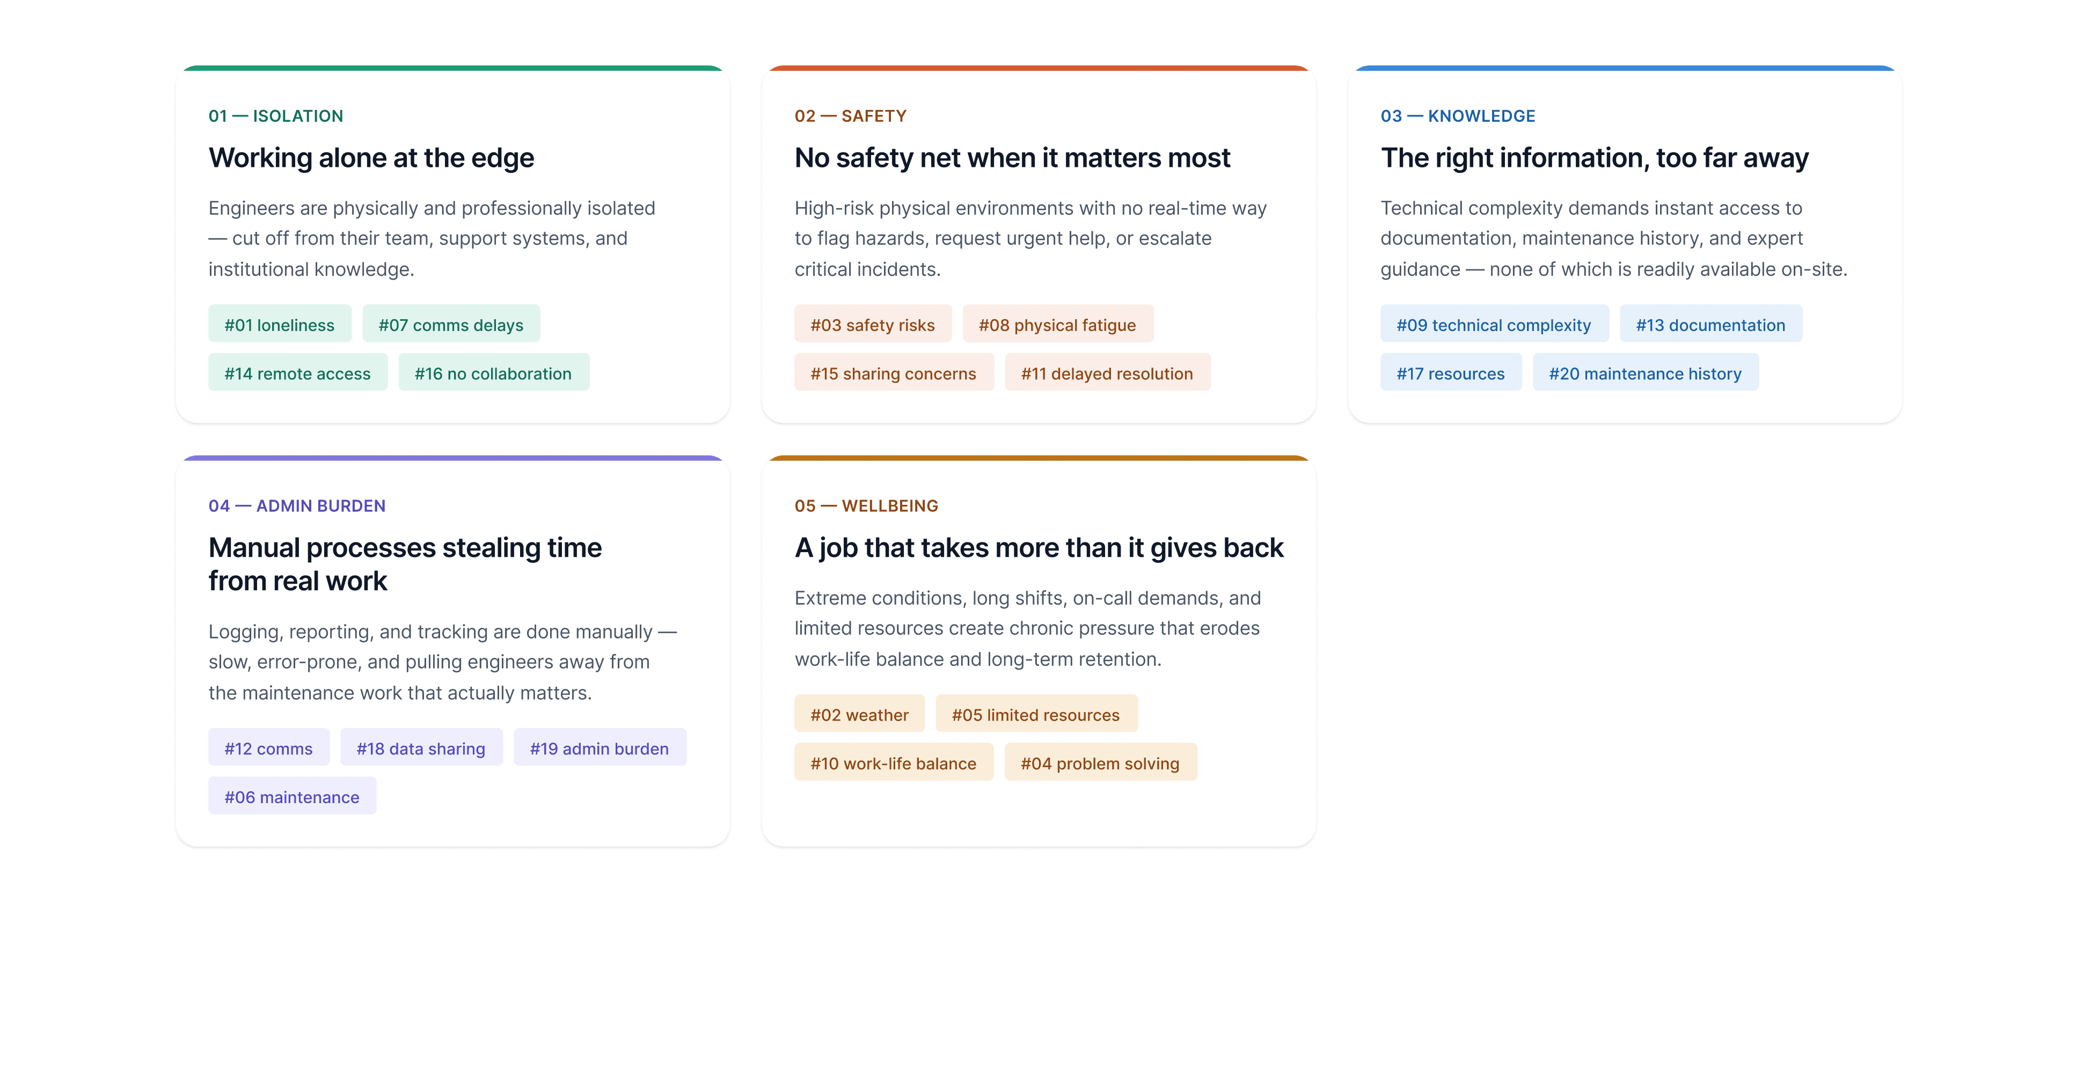Click the #18 data sharing tag
2076x1073 pixels.
[x=421, y=748]
